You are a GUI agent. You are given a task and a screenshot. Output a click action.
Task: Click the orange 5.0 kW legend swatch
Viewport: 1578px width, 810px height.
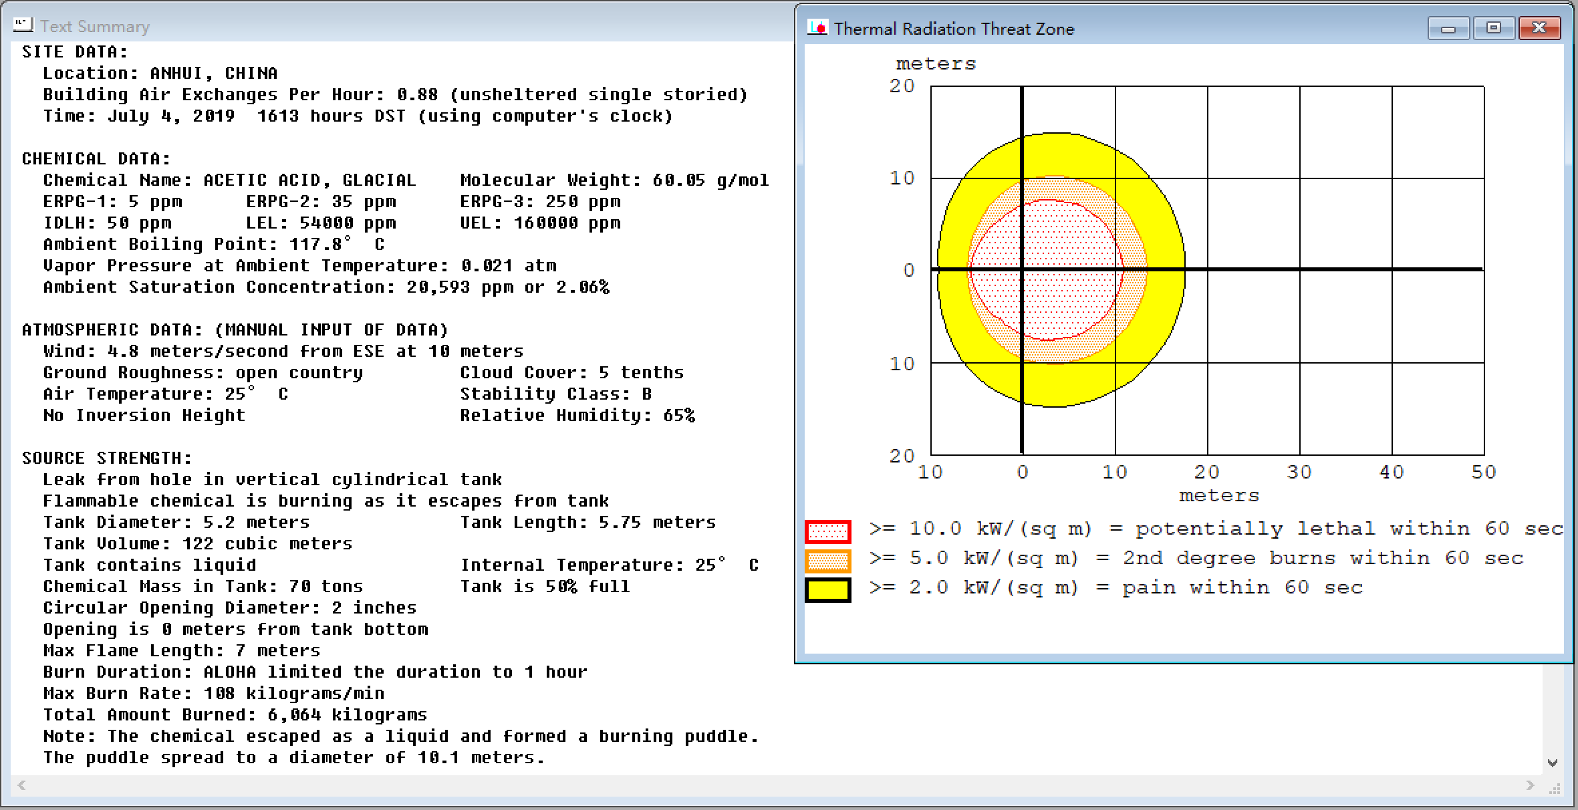(827, 561)
